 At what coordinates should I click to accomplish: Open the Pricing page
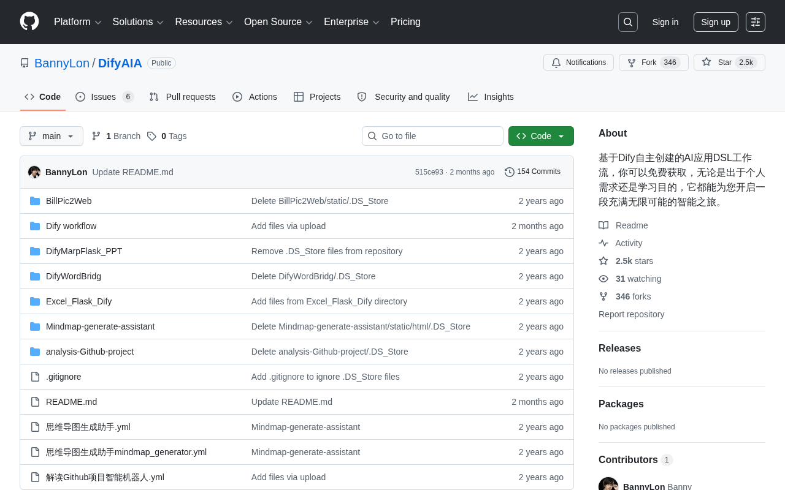pyautogui.click(x=405, y=22)
